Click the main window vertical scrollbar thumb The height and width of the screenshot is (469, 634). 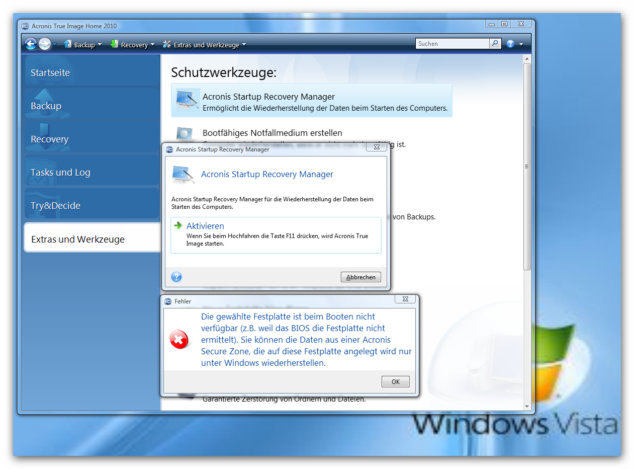tap(527, 167)
